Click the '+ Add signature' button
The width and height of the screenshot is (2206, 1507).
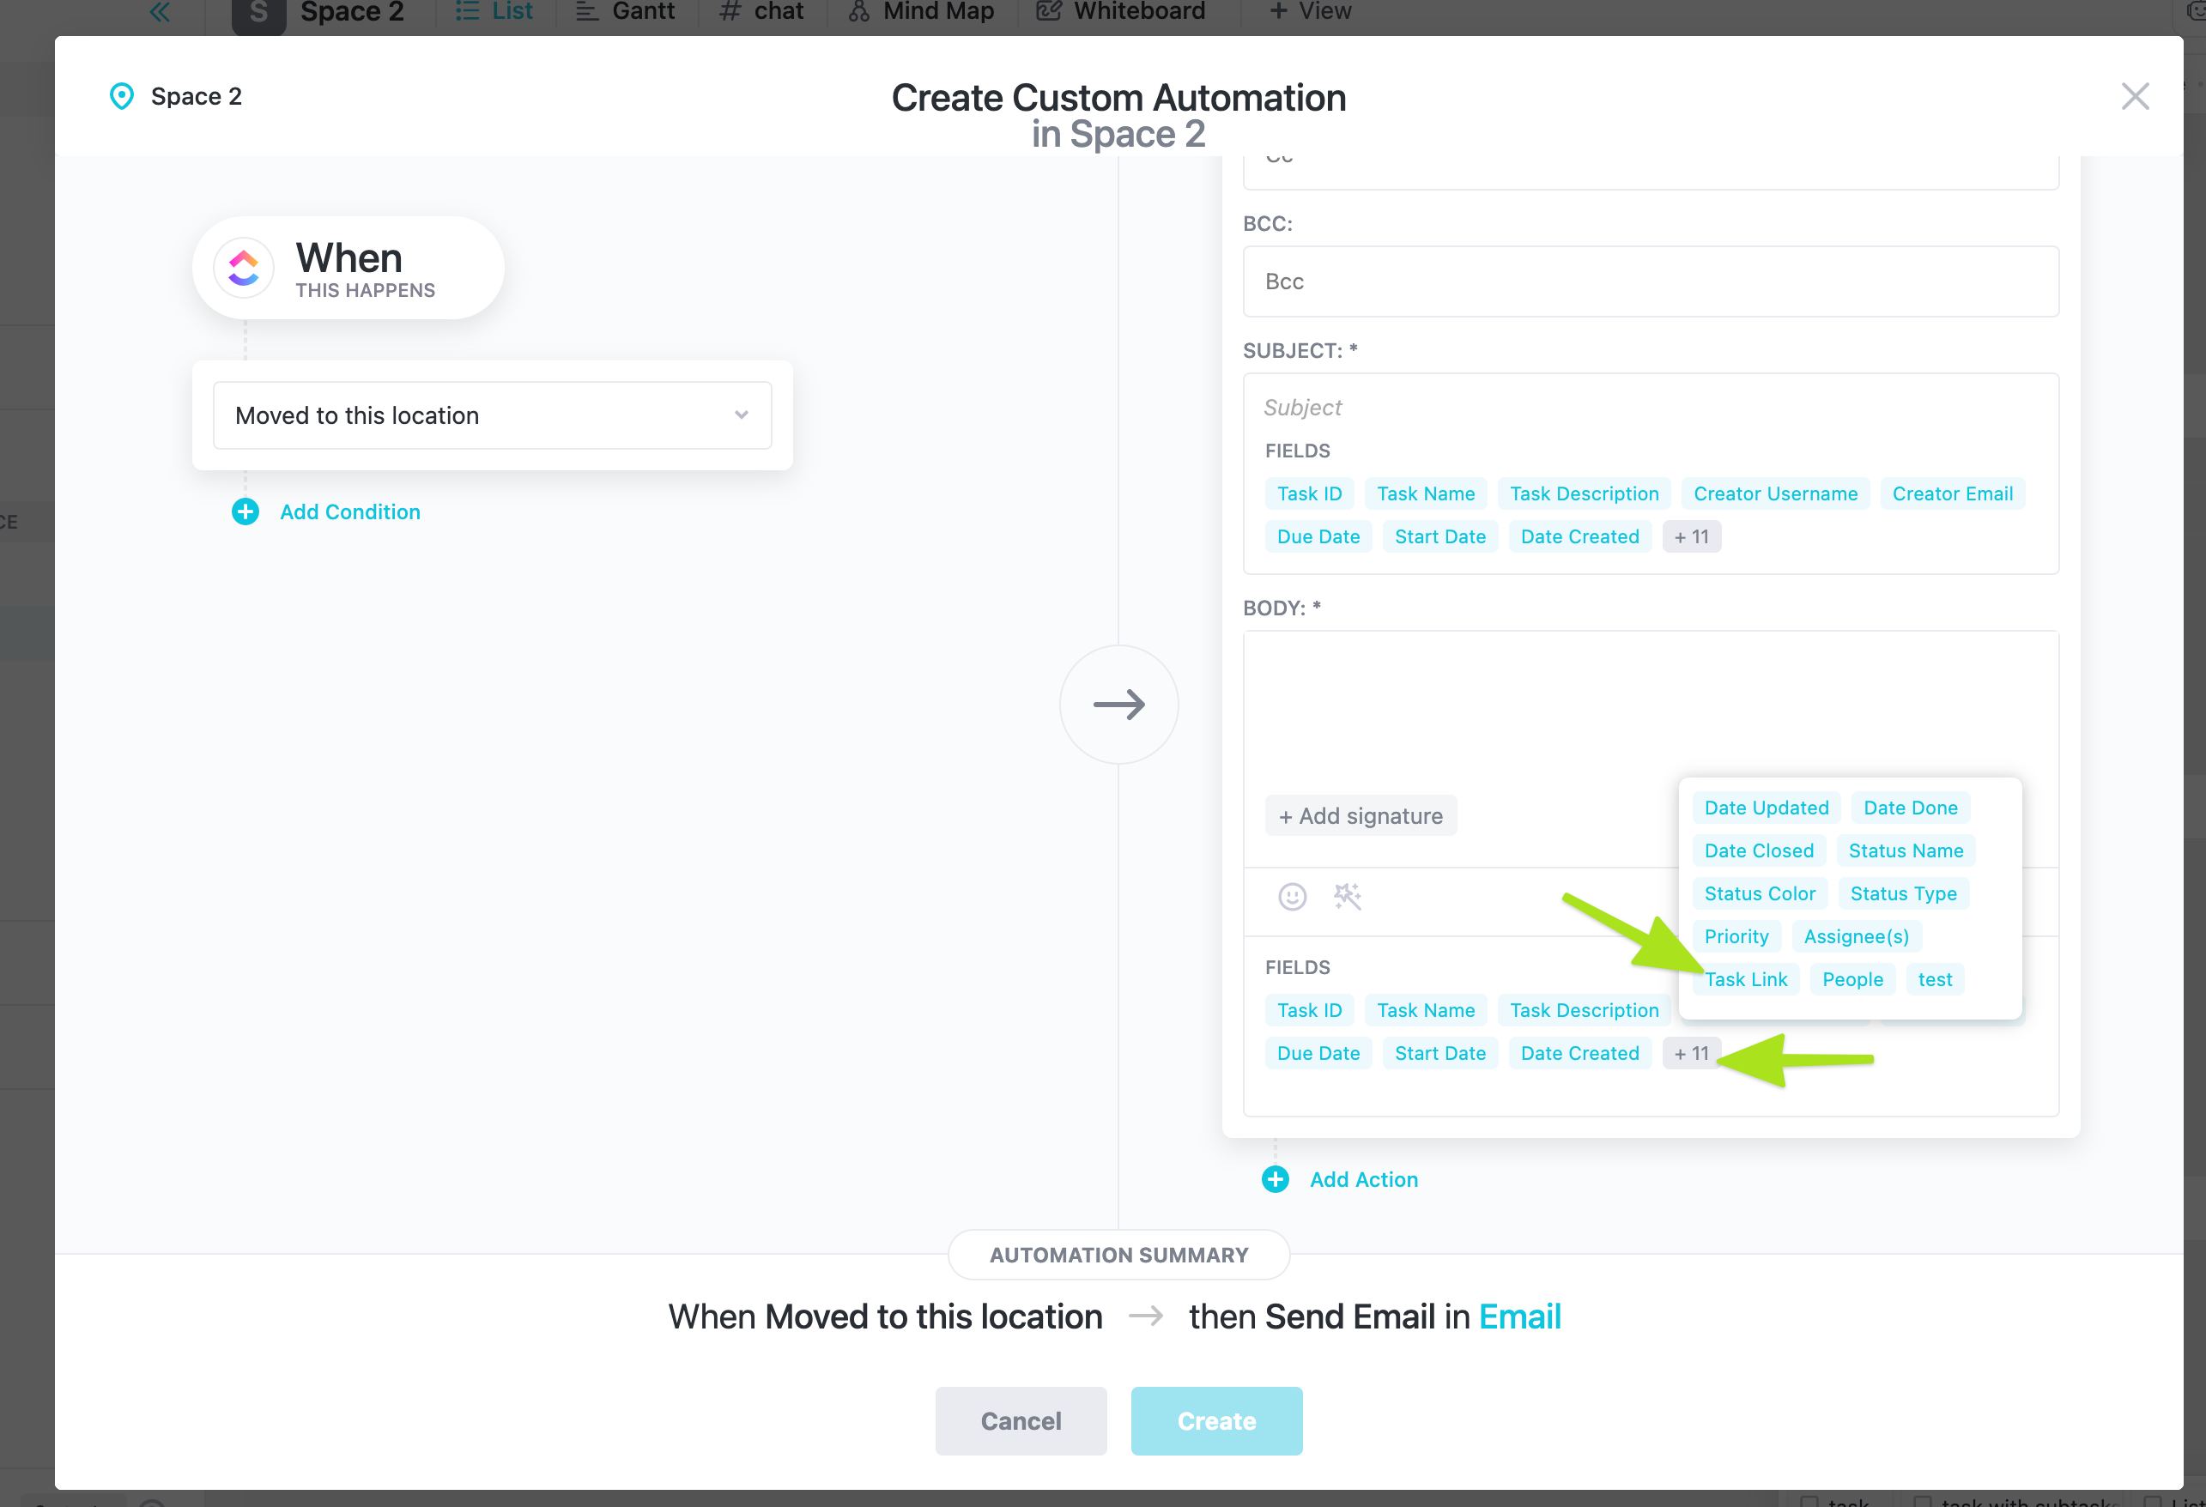(1361, 816)
